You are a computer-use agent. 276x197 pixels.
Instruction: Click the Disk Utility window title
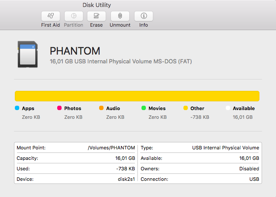point(97,5)
